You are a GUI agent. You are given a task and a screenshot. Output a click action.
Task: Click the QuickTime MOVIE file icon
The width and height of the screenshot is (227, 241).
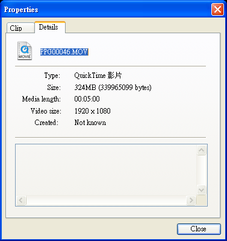[x=25, y=51]
